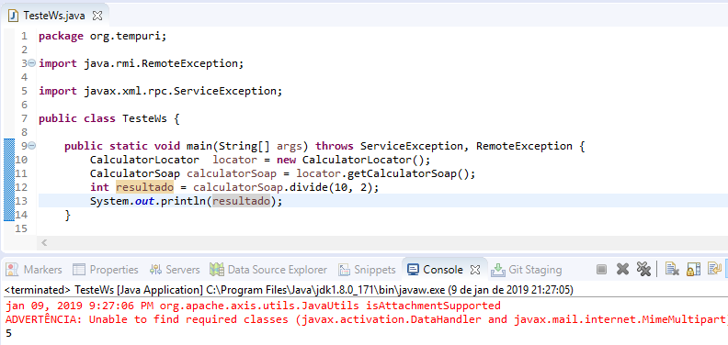Close the TesteWs.java editor tab
This screenshot has width=728, height=345.
coord(97,16)
